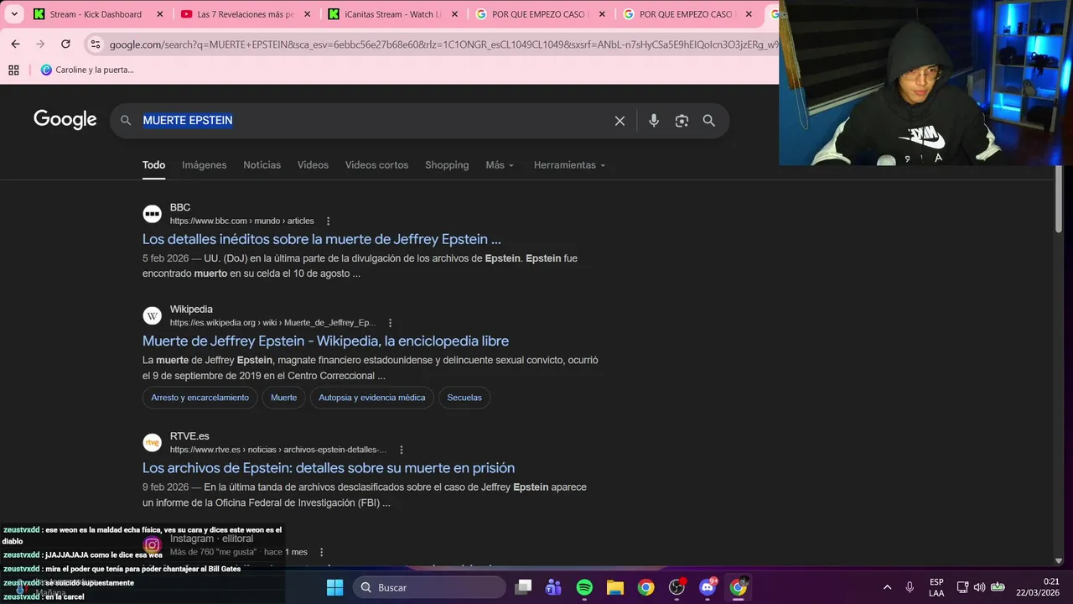The height and width of the screenshot is (604, 1073).
Task: Select the Shopping tab
Action: pos(447,165)
